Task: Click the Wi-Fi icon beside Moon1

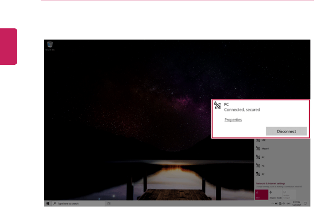Action: coord(258,149)
